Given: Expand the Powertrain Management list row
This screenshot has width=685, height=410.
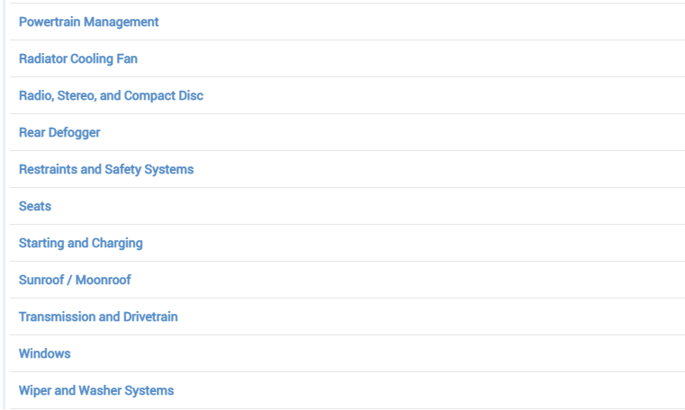Looking at the screenshot, I should (405, 22).
